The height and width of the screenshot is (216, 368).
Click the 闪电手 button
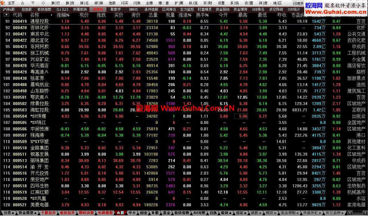coord(298,3)
